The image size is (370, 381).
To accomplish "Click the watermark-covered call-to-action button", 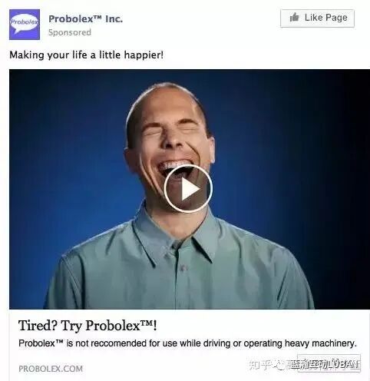I will [x=329, y=363].
